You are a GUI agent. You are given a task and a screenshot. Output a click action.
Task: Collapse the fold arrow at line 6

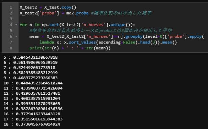16,36
